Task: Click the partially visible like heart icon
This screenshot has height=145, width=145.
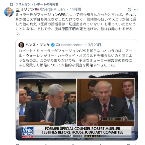Action: (x=73, y=144)
